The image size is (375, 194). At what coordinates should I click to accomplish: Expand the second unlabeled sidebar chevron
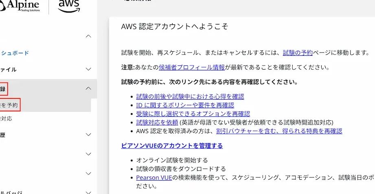(x=88, y=173)
